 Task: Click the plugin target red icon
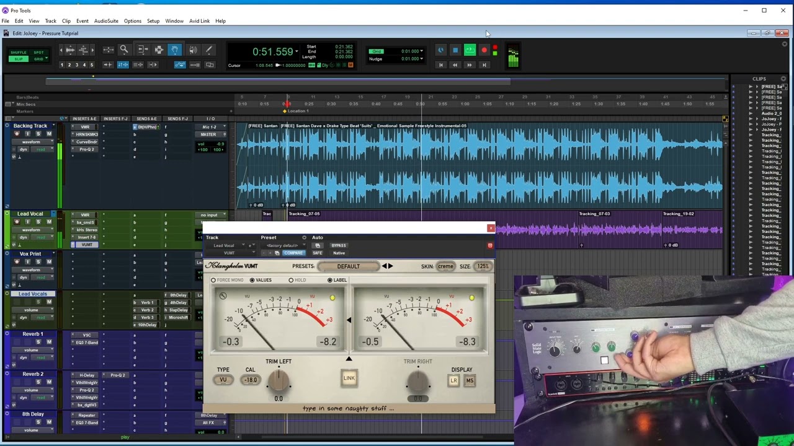point(490,245)
